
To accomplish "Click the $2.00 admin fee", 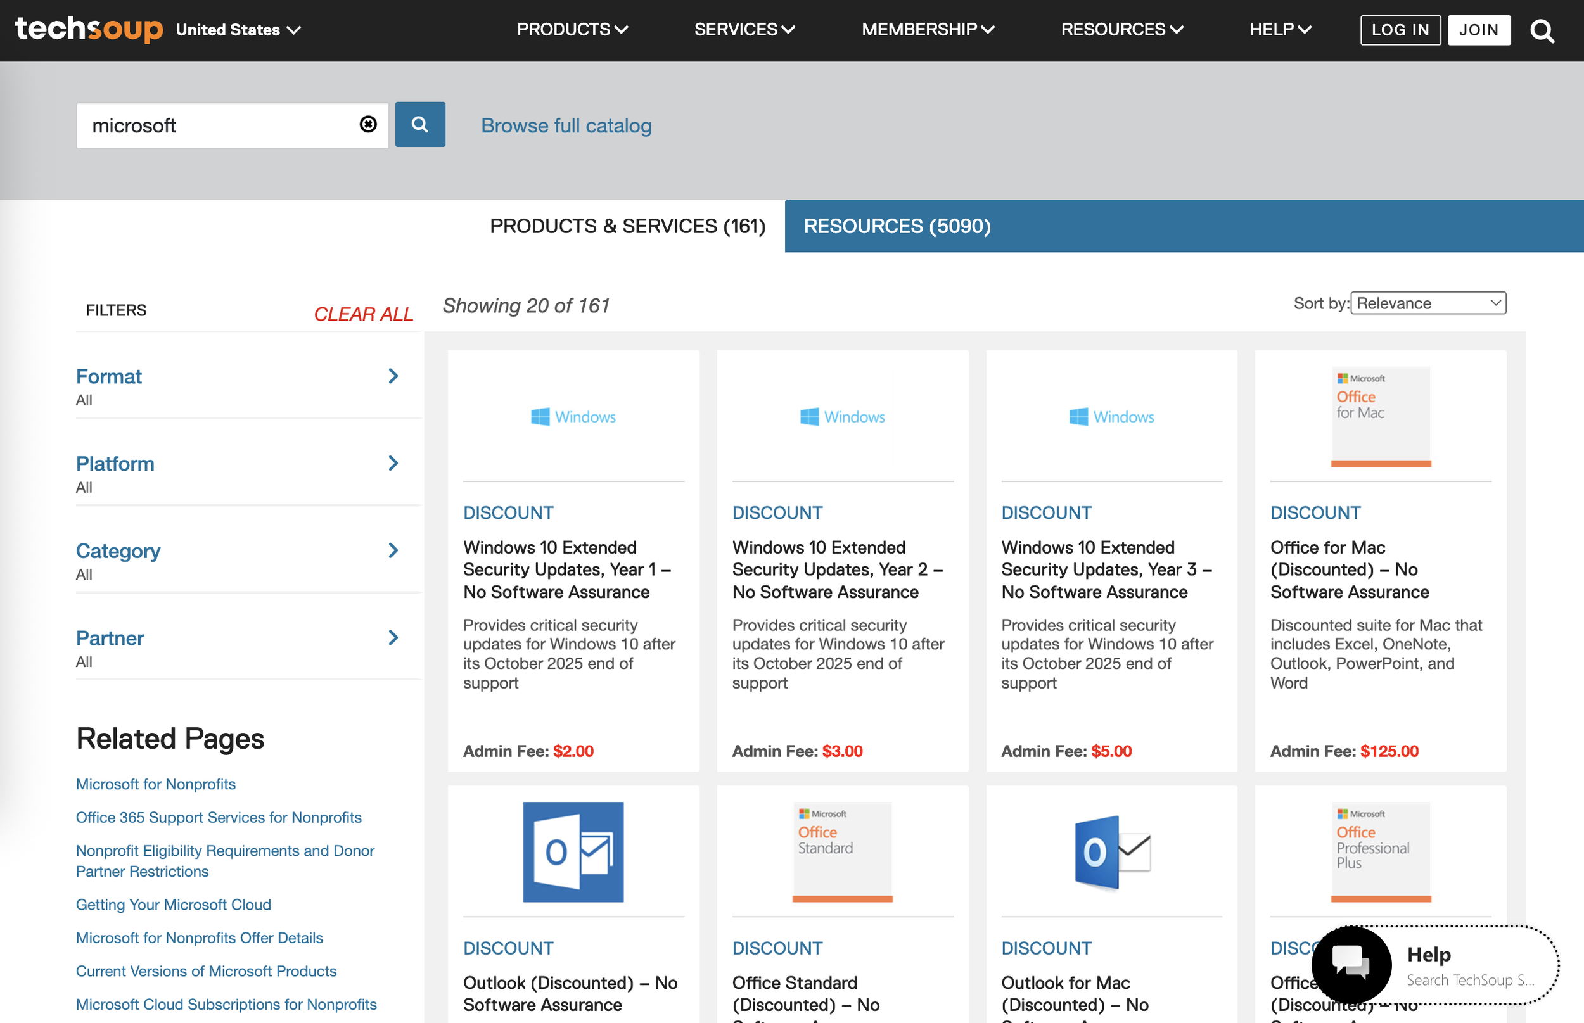I will point(573,751).
